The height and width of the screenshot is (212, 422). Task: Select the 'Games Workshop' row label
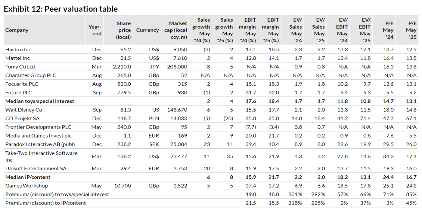pyautogui.click(x=26, y=186)
